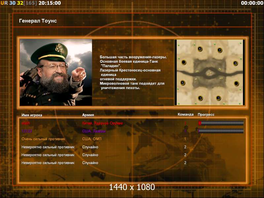Click the 'UR' indicator at the top
The width and height of the screenshot is (264, 198).
(4, 3)
